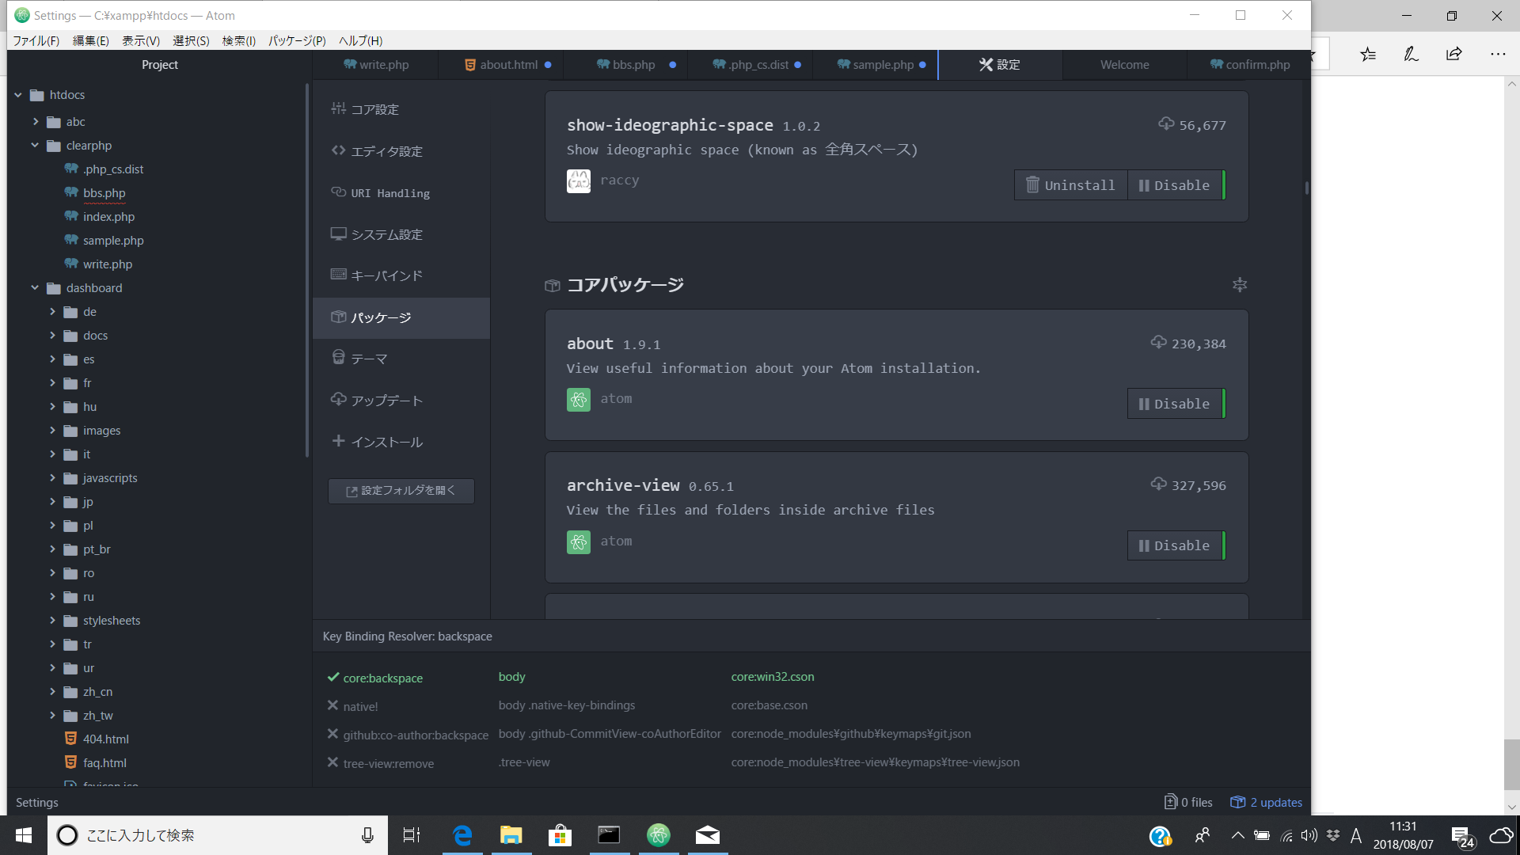Click 設定フォルダを開く button
This screenshot has height=855, width=1520.
[x=401, y=491]
